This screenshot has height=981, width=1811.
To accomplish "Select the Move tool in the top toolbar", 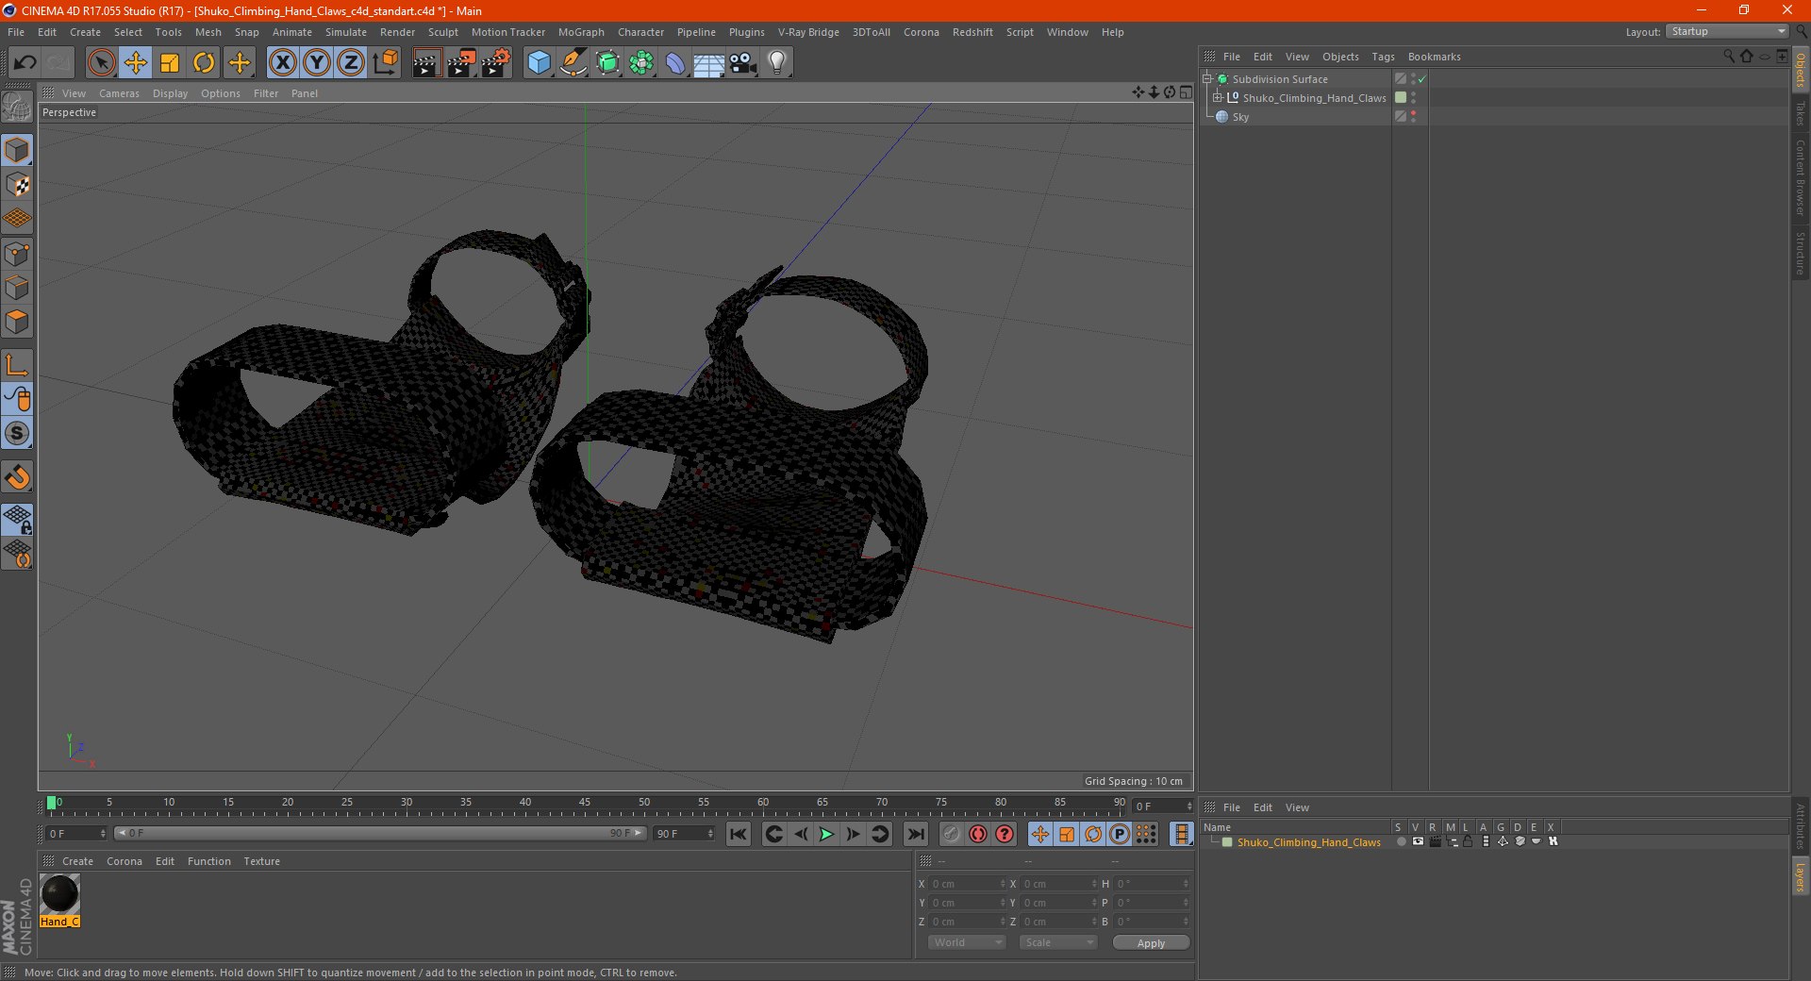I will point(136,63).
